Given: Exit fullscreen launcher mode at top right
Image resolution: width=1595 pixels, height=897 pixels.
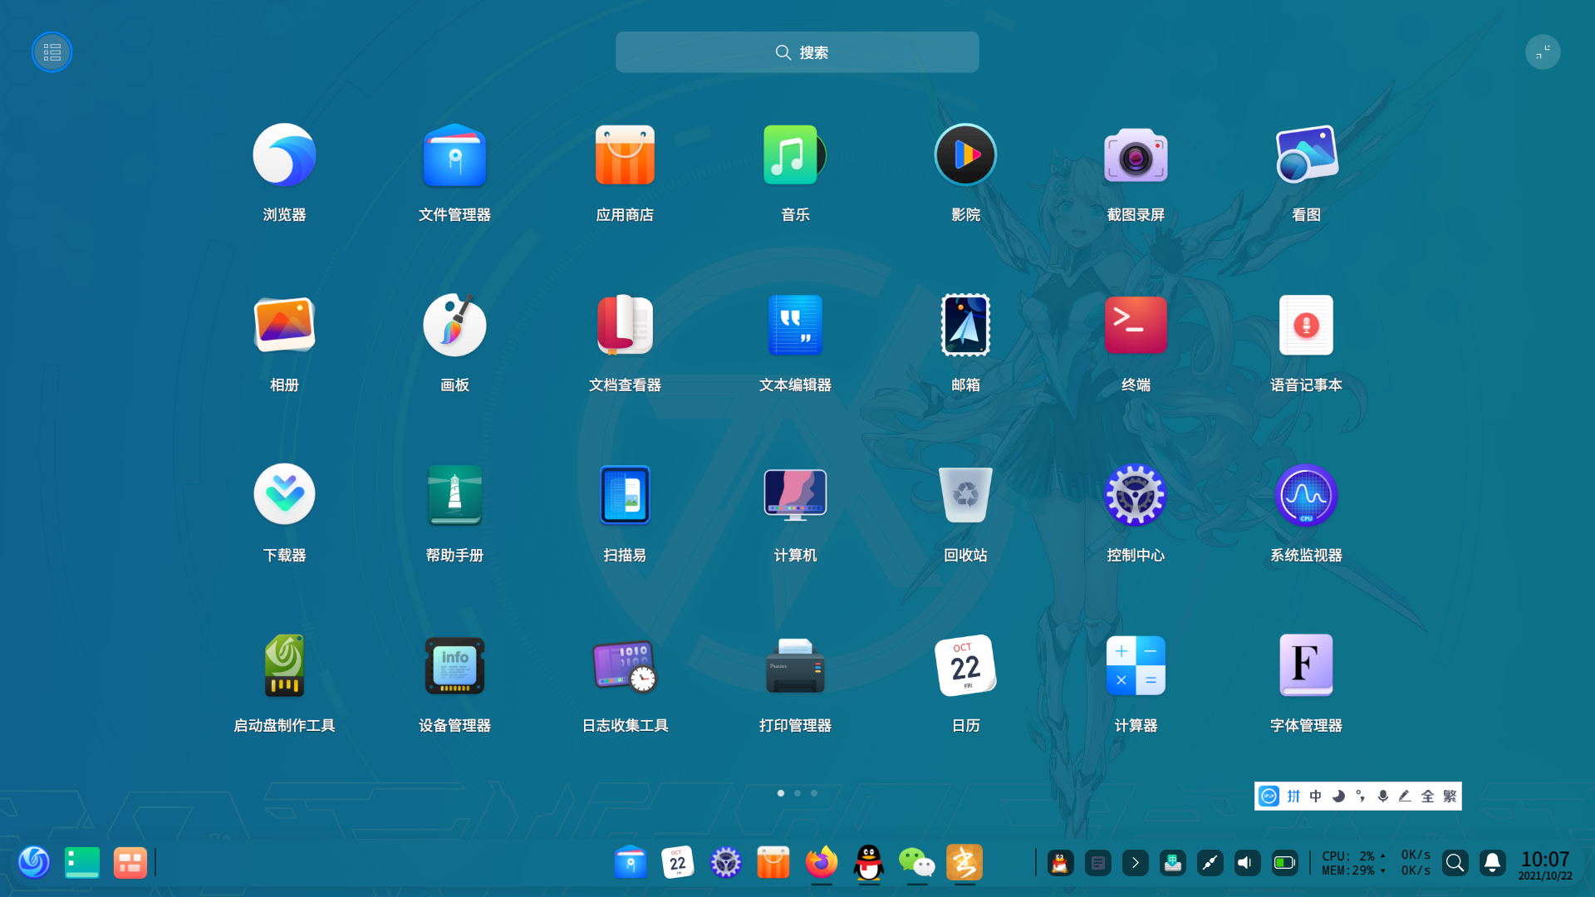Looking at the screenshot, I should [1543, 52].
